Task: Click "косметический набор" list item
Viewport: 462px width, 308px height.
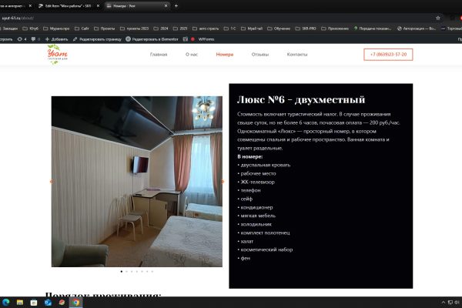Action: point(266,249)
